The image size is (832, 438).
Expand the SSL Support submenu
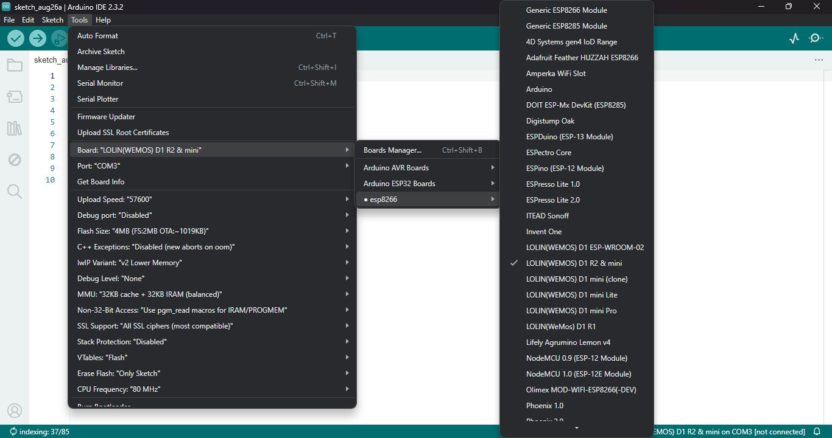[x=212, y=326]
